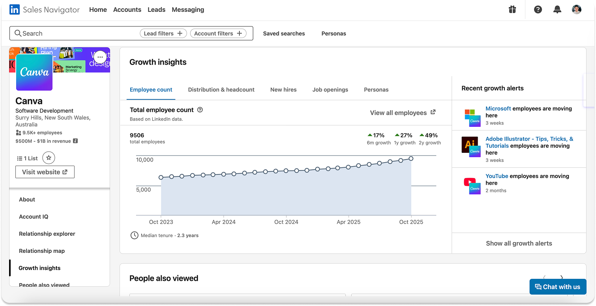This screenshot has height=306, width=596.
Task: Click the $500M - $1B in revenue text
Action: [43, 141]
